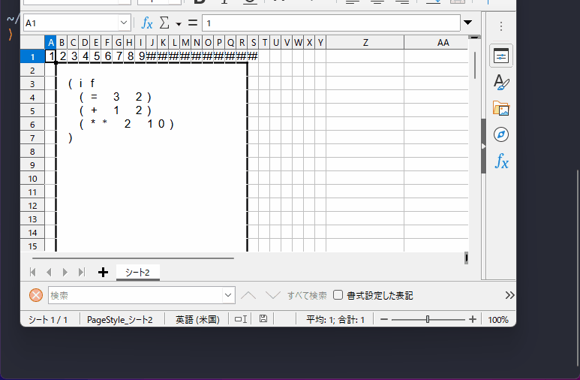
Task: Click the Formula equals sign icon
Action: [193, 23]
